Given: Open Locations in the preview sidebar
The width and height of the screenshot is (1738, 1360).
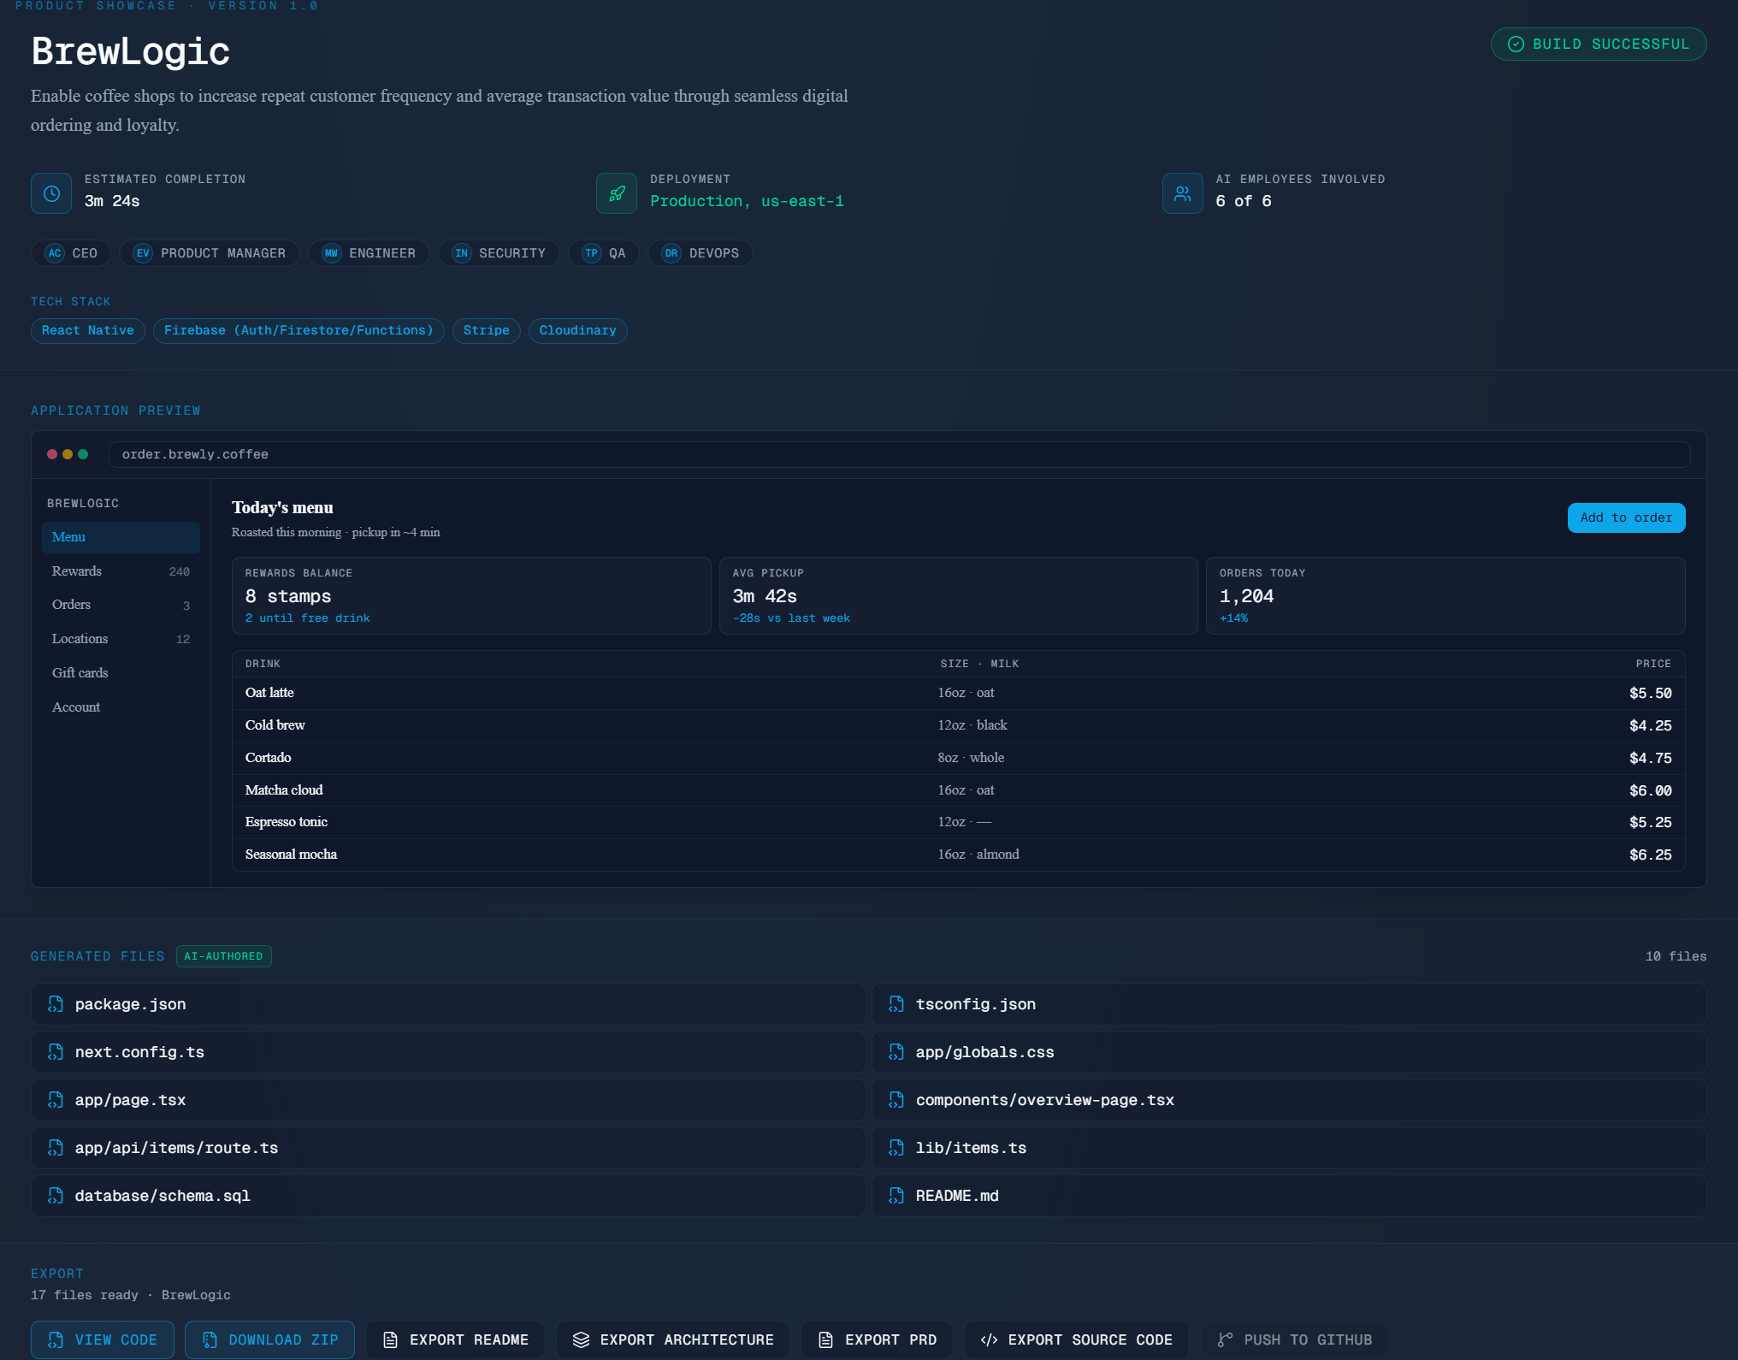Looking at the screenshot, I should [121, 639].
